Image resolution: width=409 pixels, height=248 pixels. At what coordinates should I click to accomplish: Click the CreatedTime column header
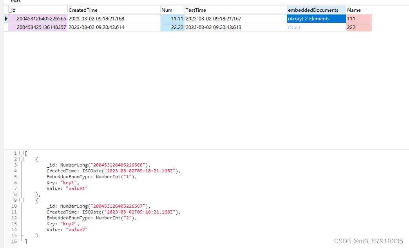pos(81,10)
